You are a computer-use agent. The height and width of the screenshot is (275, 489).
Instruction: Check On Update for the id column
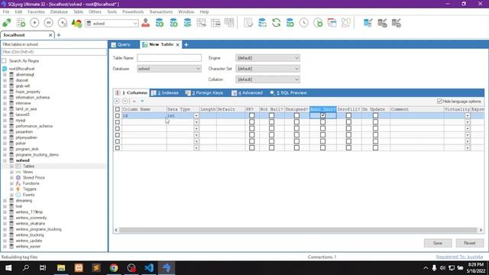[x=375, y=115]
